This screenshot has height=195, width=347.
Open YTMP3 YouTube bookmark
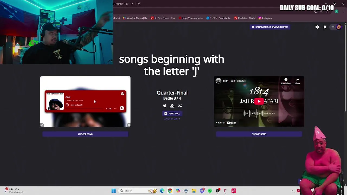(218, 18)
